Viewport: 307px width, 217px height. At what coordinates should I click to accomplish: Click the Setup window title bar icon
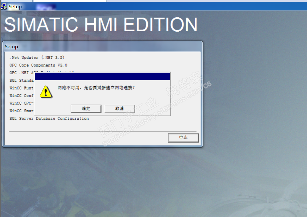pos(4,7)
